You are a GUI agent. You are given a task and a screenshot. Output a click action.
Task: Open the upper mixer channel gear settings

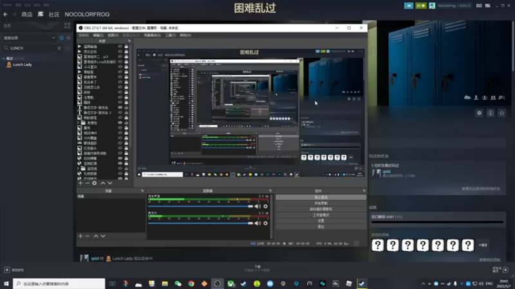266,206
